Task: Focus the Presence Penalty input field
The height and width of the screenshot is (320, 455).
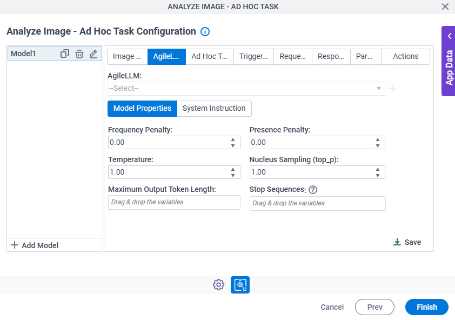Action: click(x=317, y=143)
